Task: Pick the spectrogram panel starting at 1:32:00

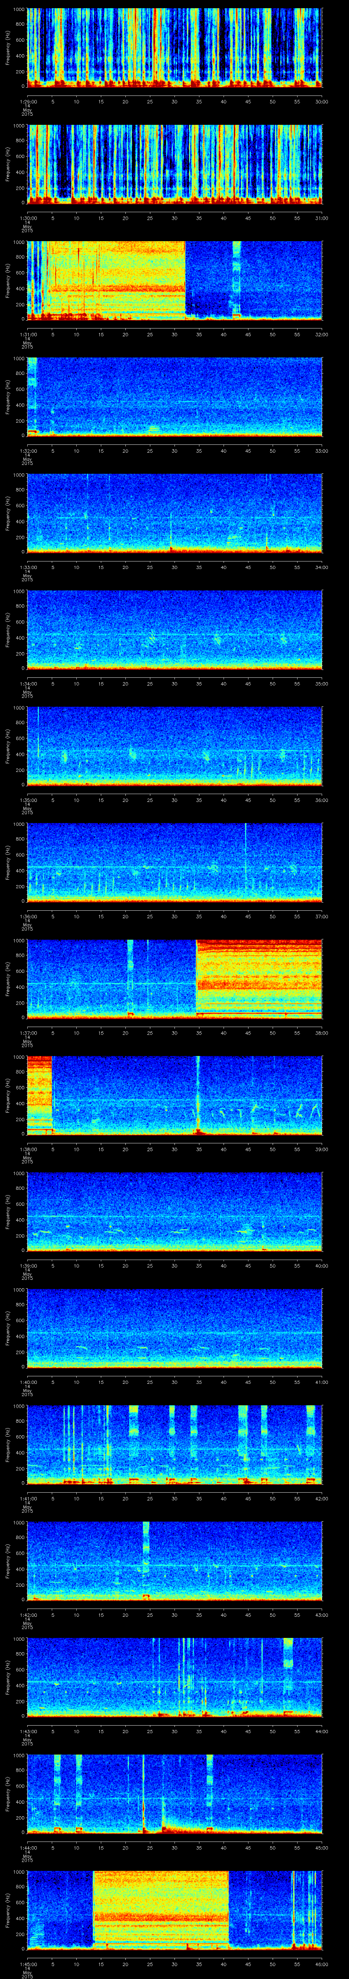Action: [174, 396]
